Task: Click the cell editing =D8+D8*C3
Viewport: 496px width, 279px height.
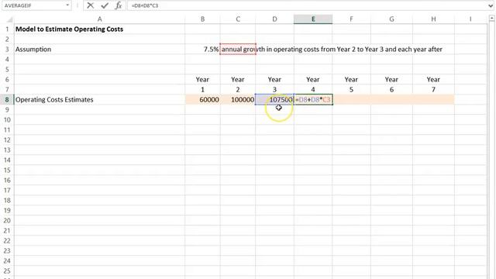Action: click(x=313, y=100)
